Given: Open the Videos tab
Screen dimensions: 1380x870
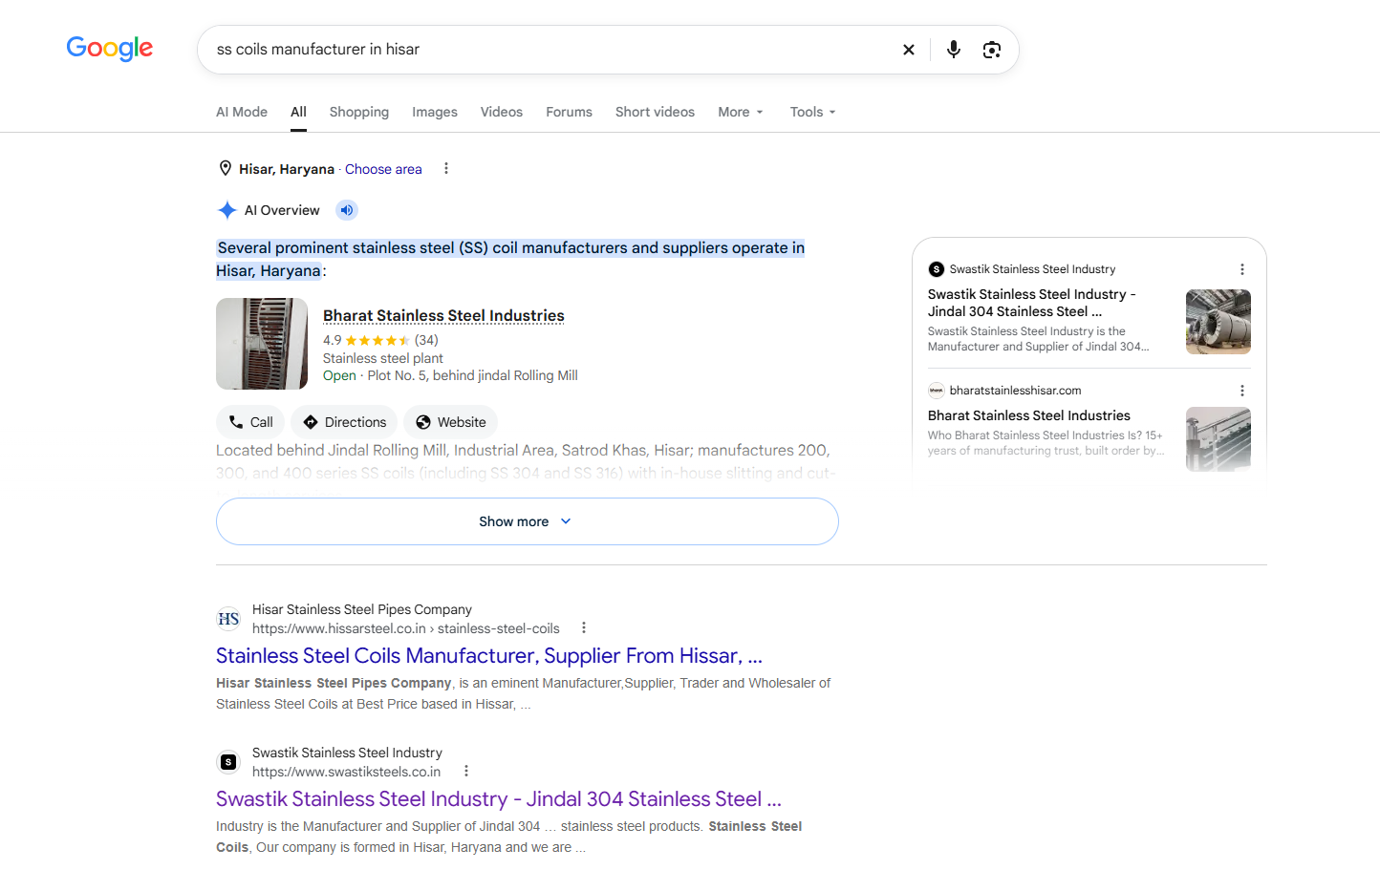Looking at the screenshot, I should (x=502, y=112).
